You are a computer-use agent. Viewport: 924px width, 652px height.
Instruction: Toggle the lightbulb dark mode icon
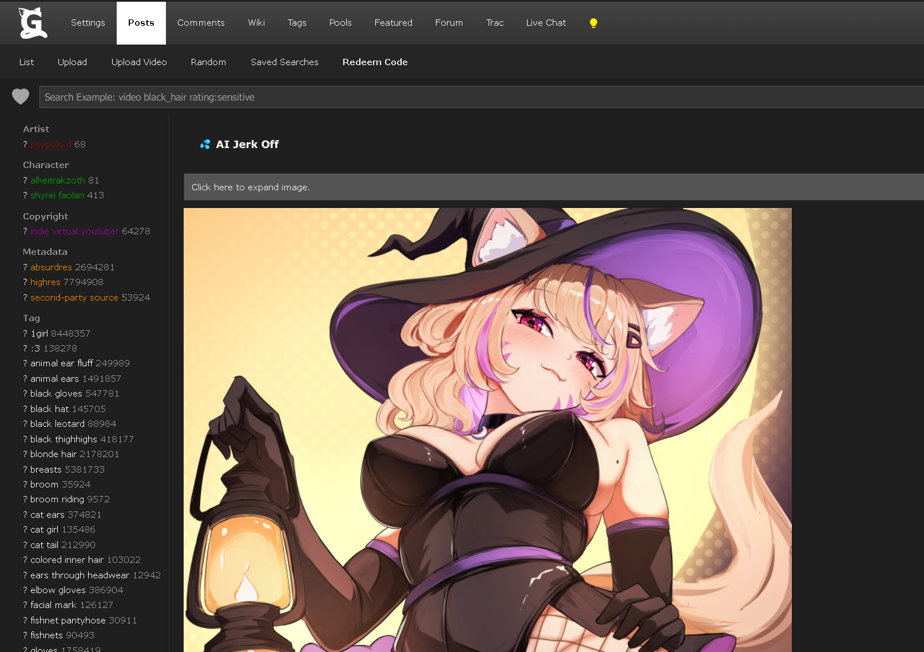tap(593, 23)
